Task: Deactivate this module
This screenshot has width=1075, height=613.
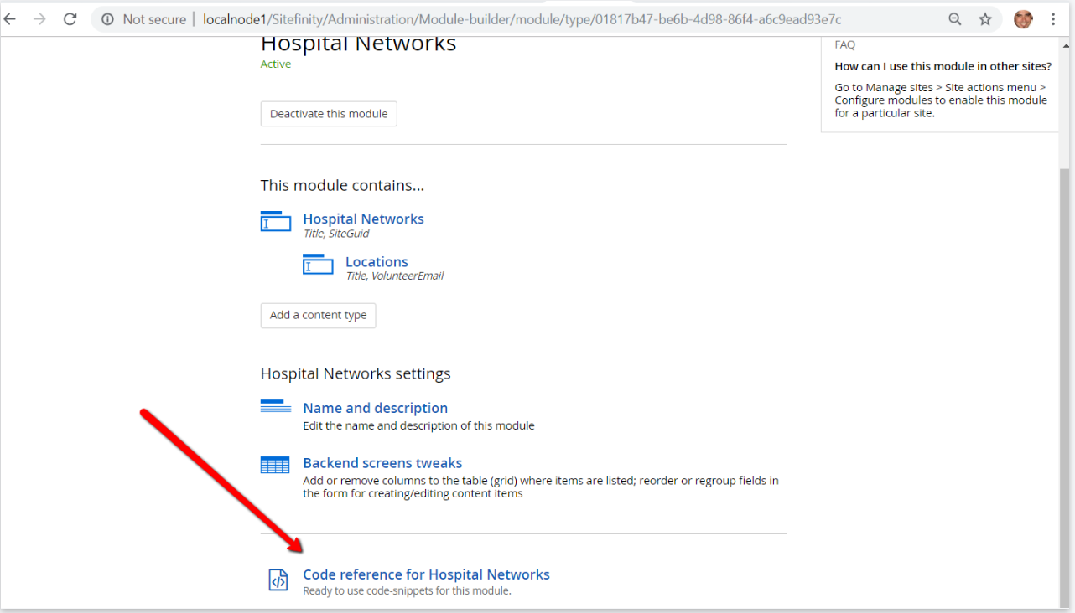Action: click(329, 114)
